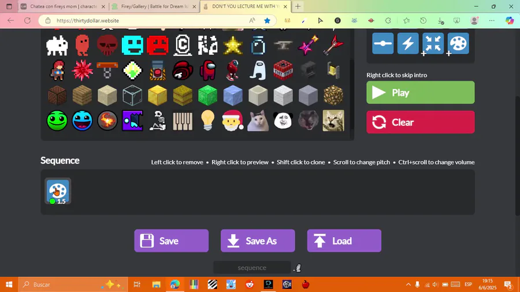Select the wooden planks block

(x=82, y=95)
